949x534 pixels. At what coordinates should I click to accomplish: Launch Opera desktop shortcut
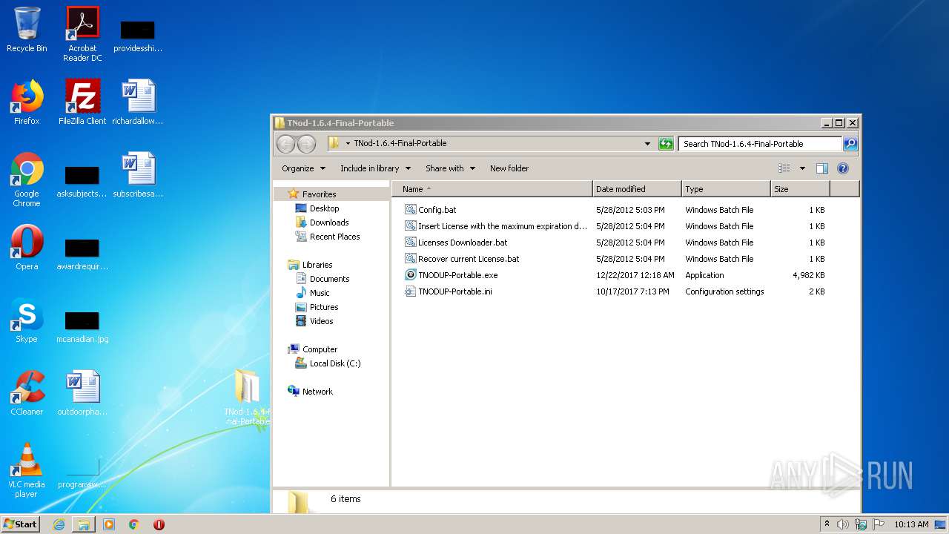point(27,248)
